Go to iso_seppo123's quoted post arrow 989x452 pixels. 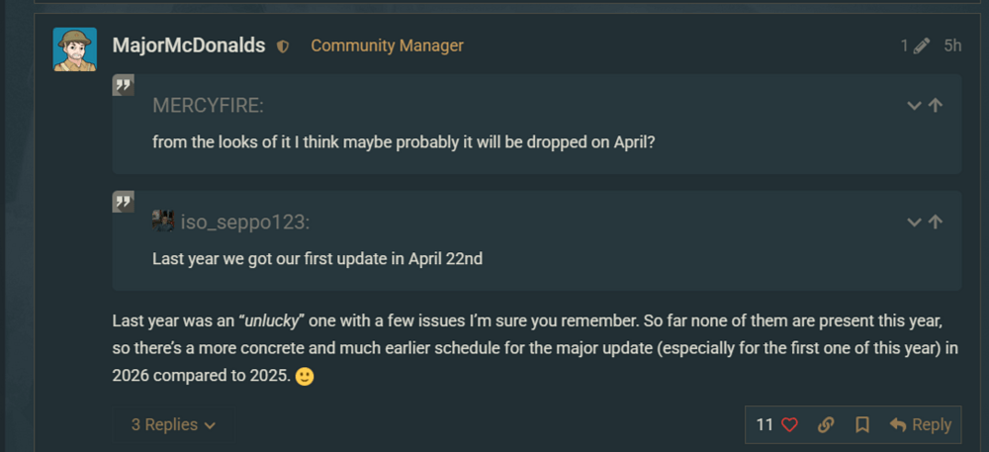pos(936,223)
